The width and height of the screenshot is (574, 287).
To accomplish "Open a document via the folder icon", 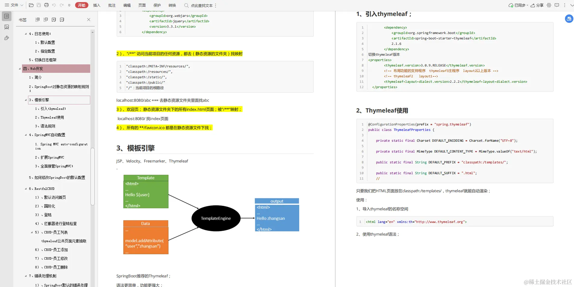I will point(31,5).
